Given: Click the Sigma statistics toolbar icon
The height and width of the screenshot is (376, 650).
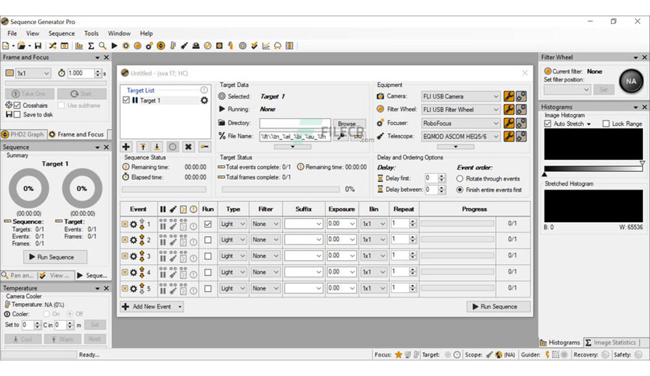Looking at the screenshot, I should click(91, 46).
